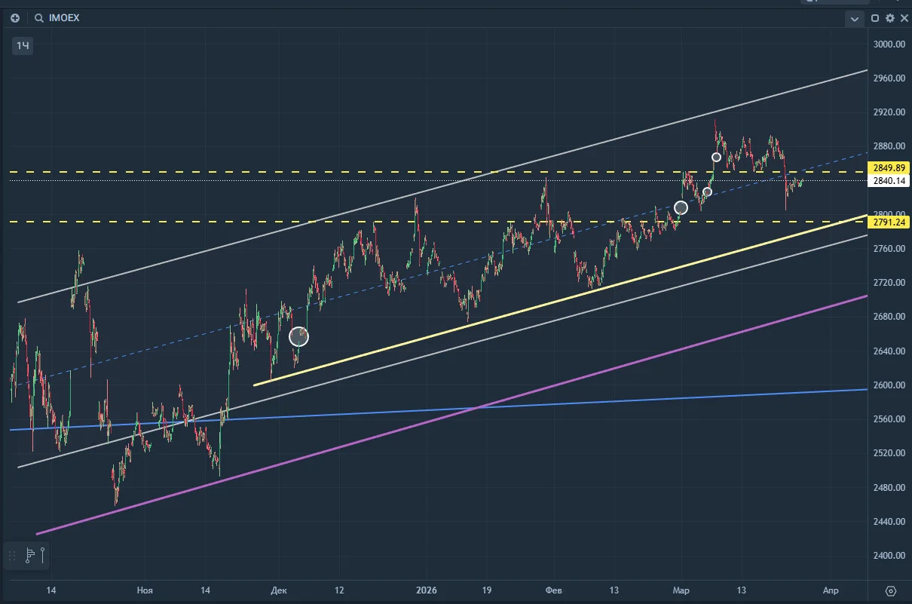Maximize the chart widget with square icon
Image resolution: width=912 pixels, height=604 pixels.
(875, 18)
